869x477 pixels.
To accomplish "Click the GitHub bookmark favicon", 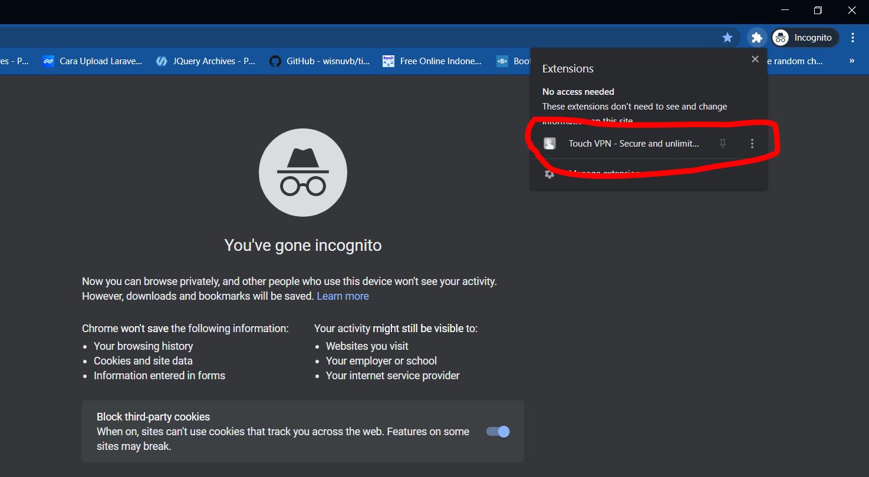I will [275, 61].
